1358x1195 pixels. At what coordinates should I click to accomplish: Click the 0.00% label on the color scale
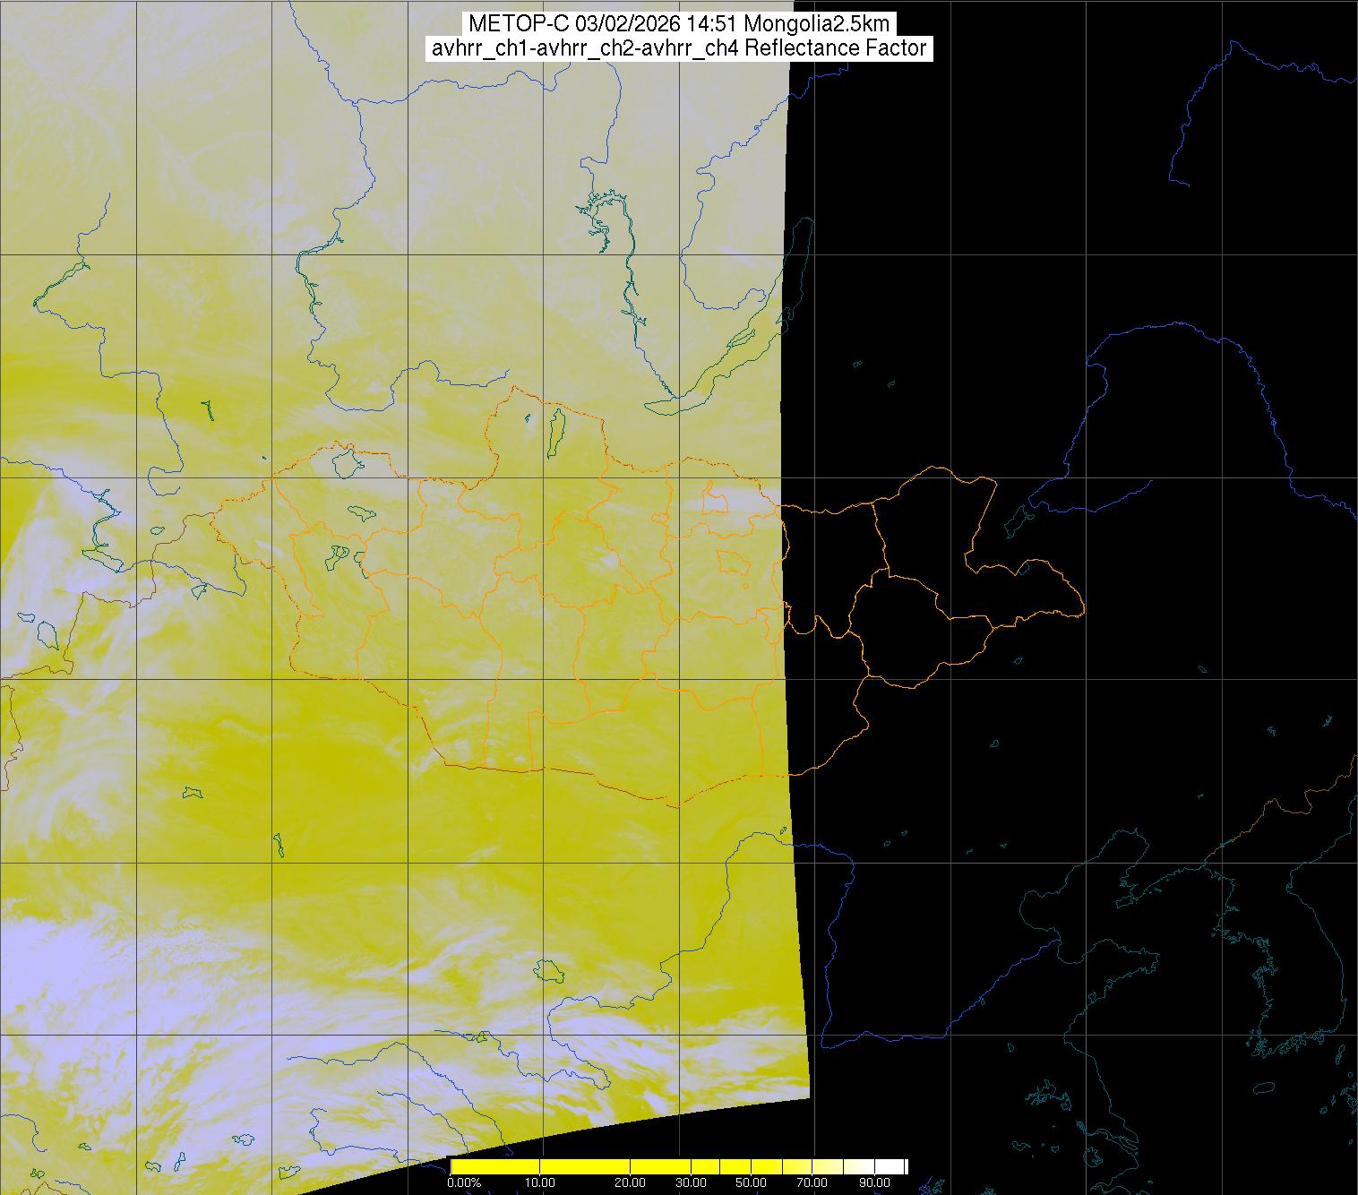463,1183
